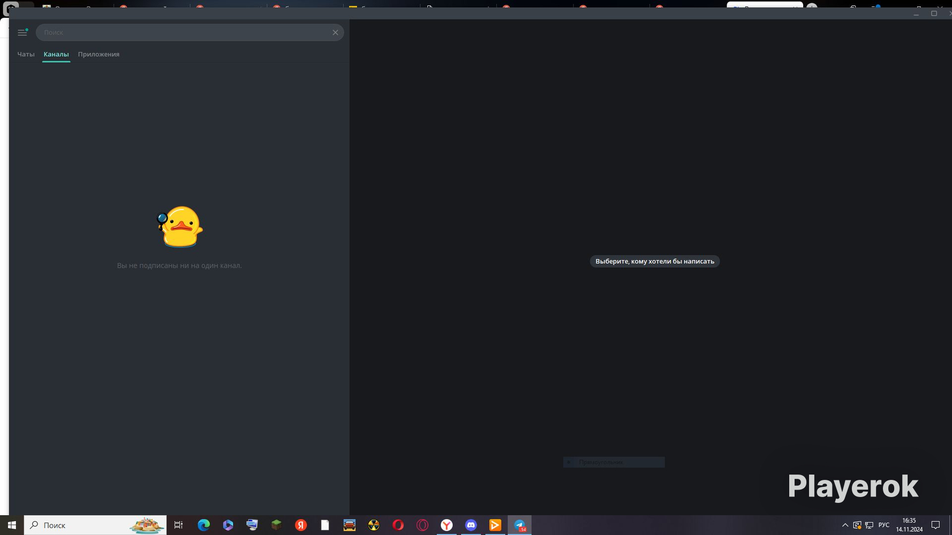Click the tray monitor icon with orange dot

coord(857,525)
